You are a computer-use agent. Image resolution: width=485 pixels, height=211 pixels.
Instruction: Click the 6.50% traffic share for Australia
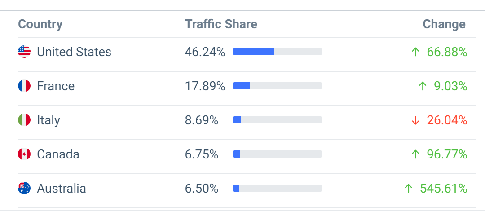click(x=202, y=189)
